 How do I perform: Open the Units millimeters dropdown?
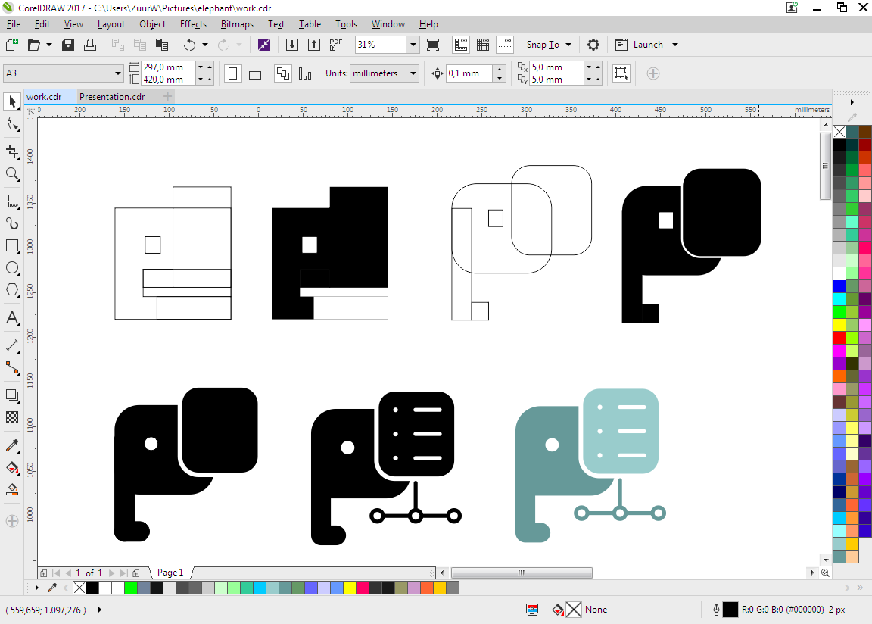(413, 73)
